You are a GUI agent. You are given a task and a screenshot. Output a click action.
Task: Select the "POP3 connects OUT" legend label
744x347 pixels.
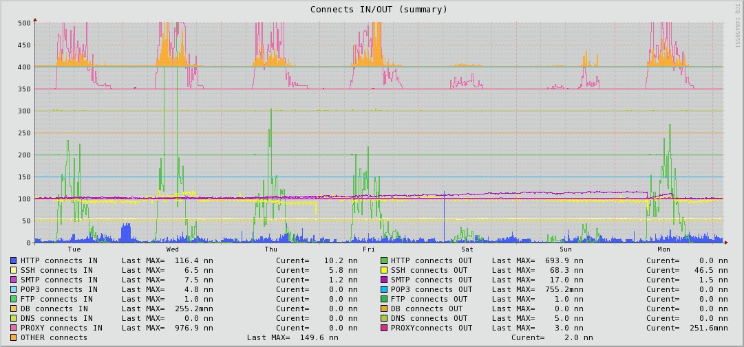coord(432,290)
